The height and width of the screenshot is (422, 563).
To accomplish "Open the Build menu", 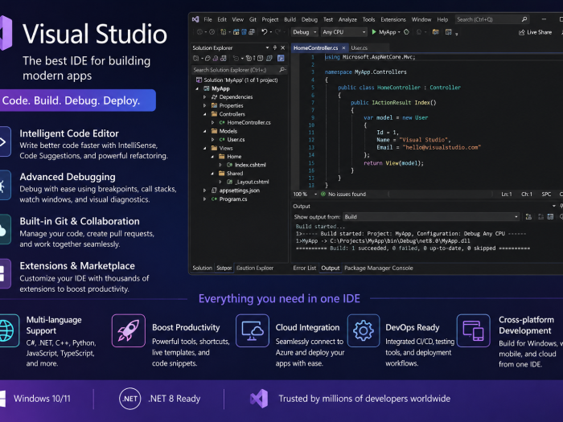I will (x=290, y=19).
